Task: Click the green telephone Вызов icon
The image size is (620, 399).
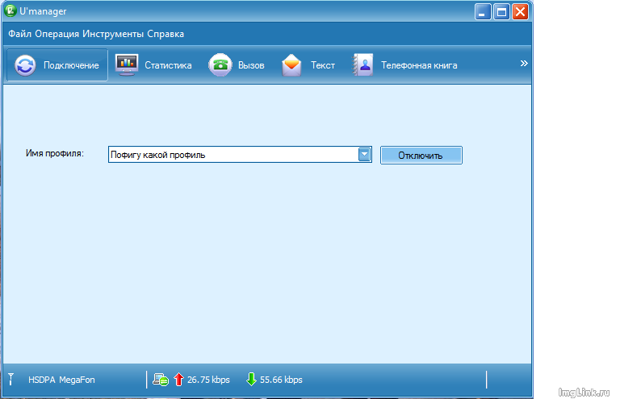Action: [220, 64]
